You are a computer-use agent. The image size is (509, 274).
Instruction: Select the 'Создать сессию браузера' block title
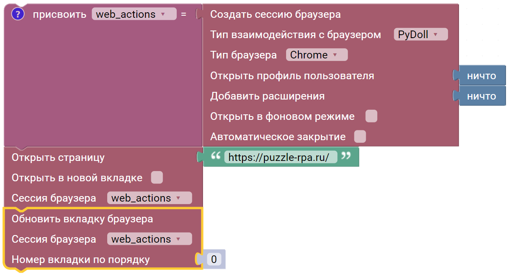coord(275,14)
